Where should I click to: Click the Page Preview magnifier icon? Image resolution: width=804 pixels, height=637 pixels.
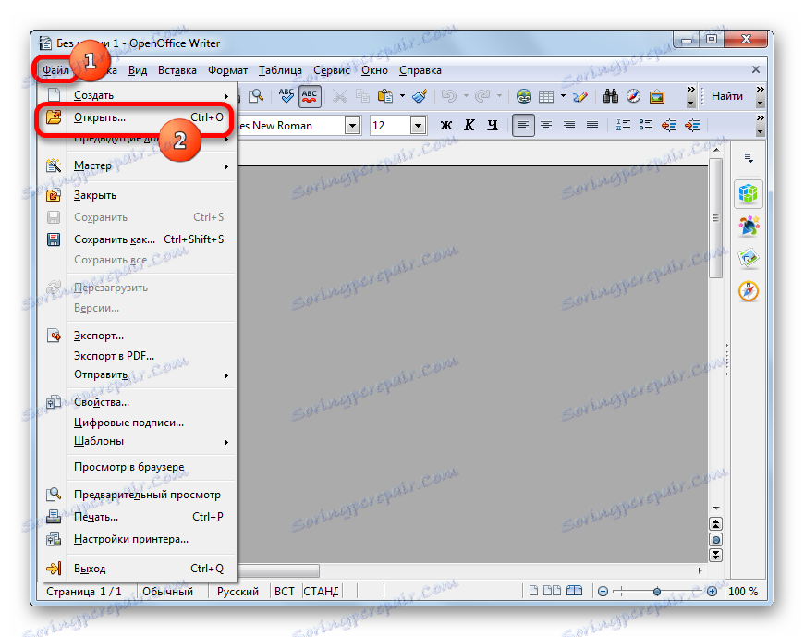pyautogui.click(x=255, y=96)
